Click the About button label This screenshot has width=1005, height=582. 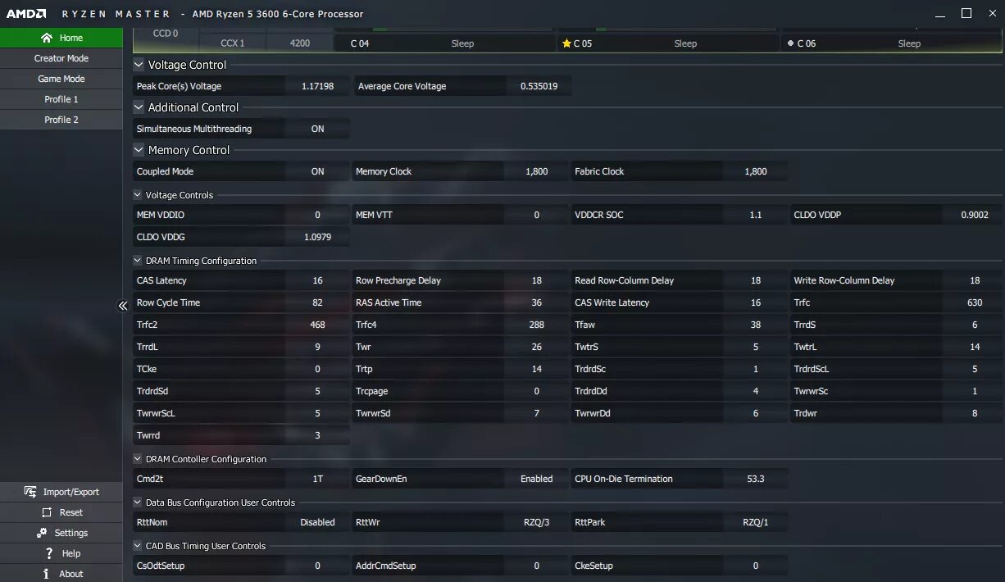(71, 574)
